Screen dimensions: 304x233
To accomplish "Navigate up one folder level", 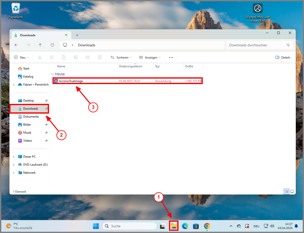I will point(40,45).
